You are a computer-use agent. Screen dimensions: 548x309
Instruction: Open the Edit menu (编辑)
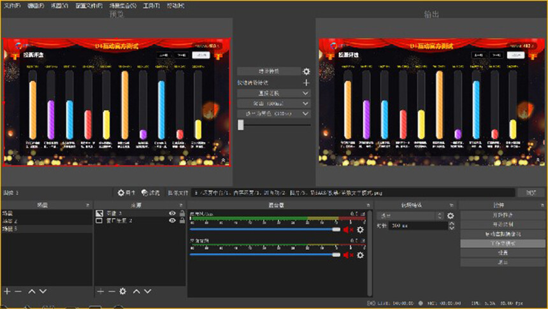click(36, 6)
